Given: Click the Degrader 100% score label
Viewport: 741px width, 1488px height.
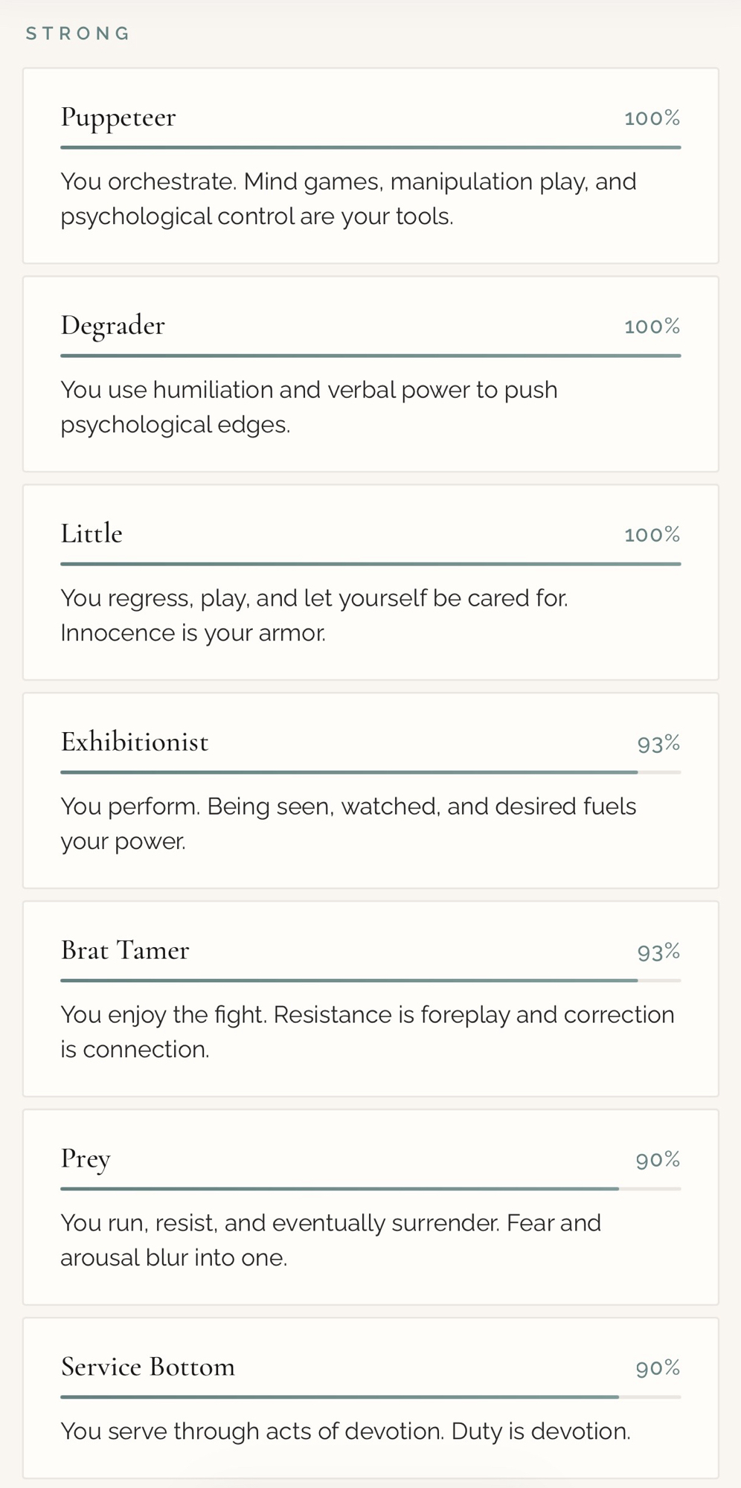Looking at the screenshot, I should coord(652,327).
